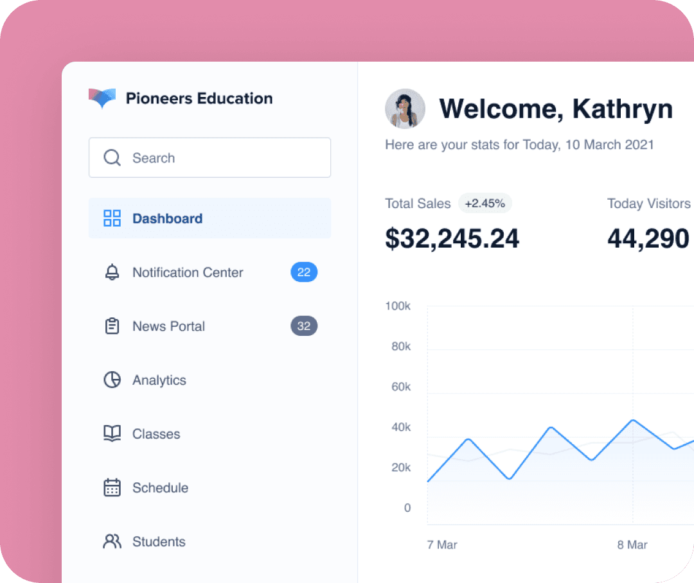Click the Total Sales value $32,245.24

(x=452, y=238)
